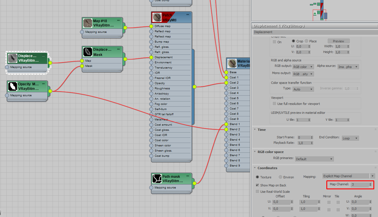Click the Time rollout grip dots icon
This screenshot has width=378, height=217.
point(375,130)
